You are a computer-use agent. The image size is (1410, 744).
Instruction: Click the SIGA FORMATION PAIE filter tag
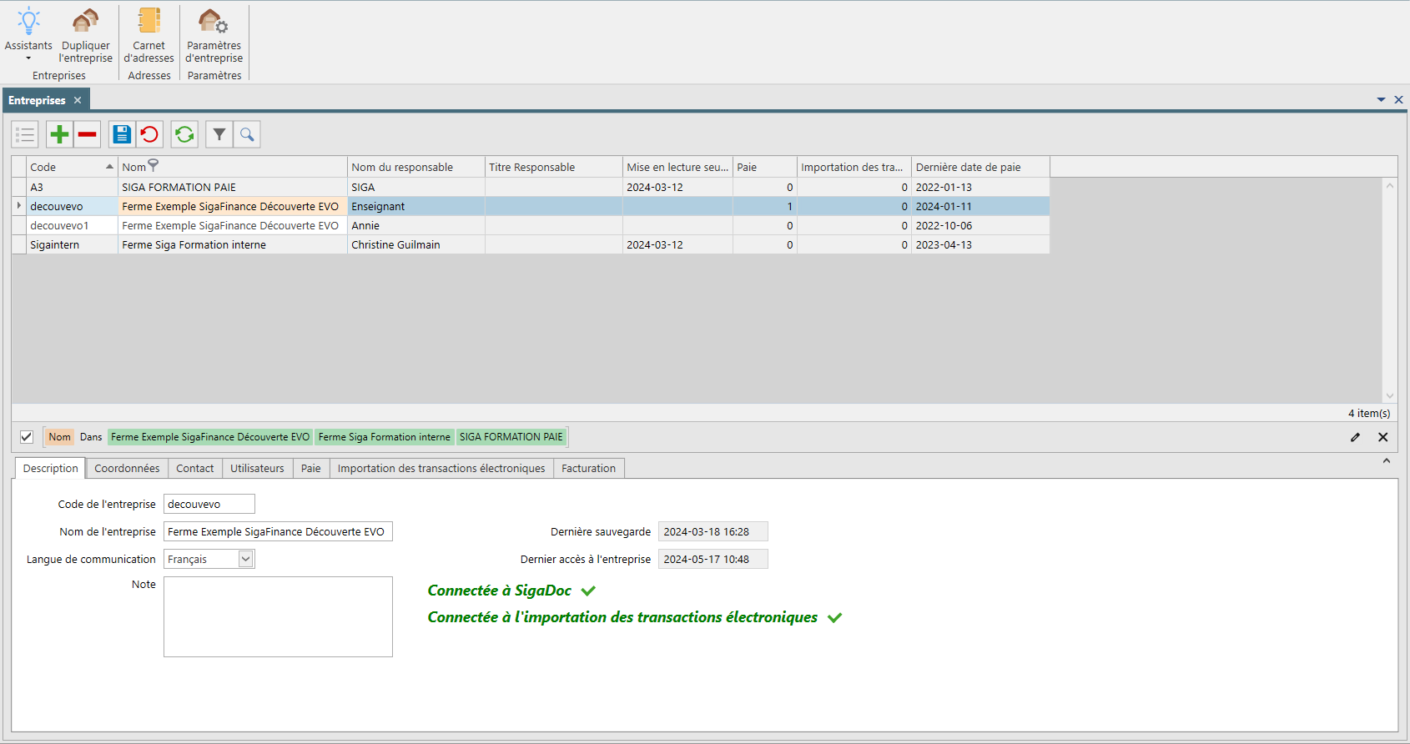coord(511,437)
